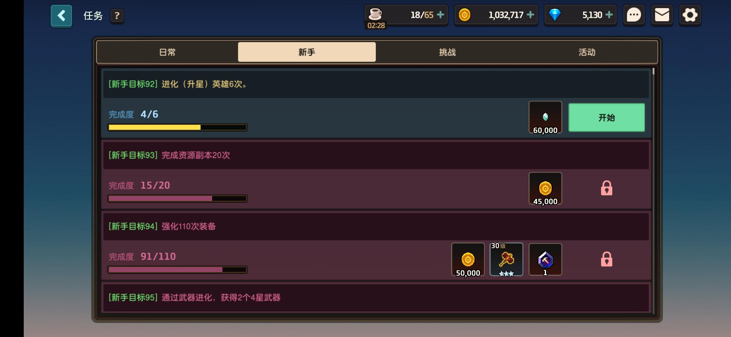Add gold coins with the plus button

[530, 15]
